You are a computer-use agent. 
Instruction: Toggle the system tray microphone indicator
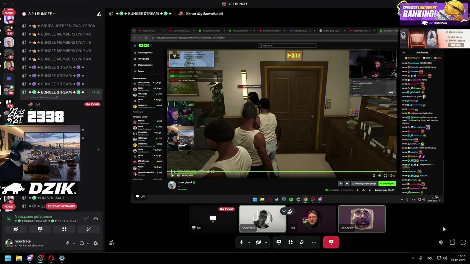tap(421, 258)
